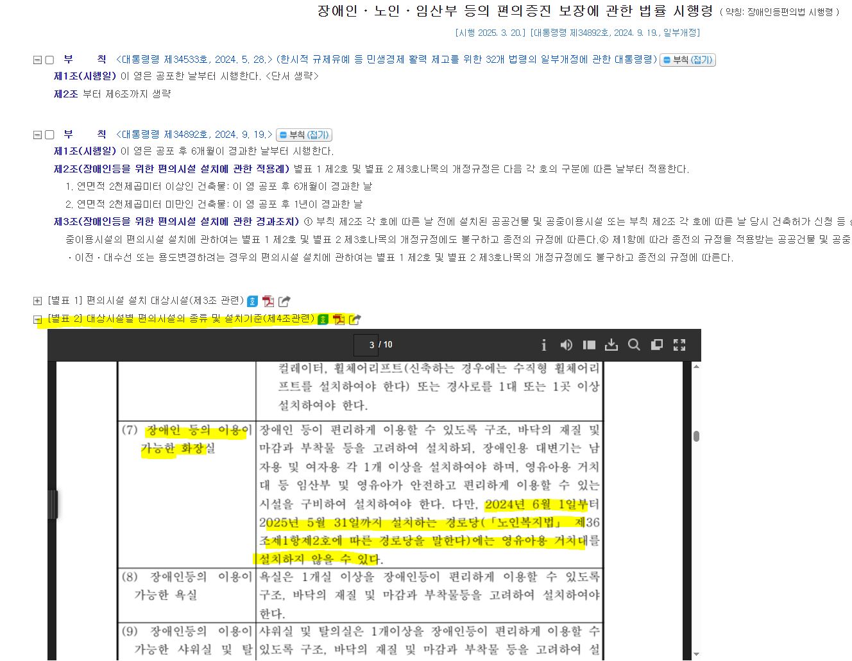Screen dimensions: 852x661
Task: Open viewer in a new window
Action: pyautogui.click(x=656, y=345)
